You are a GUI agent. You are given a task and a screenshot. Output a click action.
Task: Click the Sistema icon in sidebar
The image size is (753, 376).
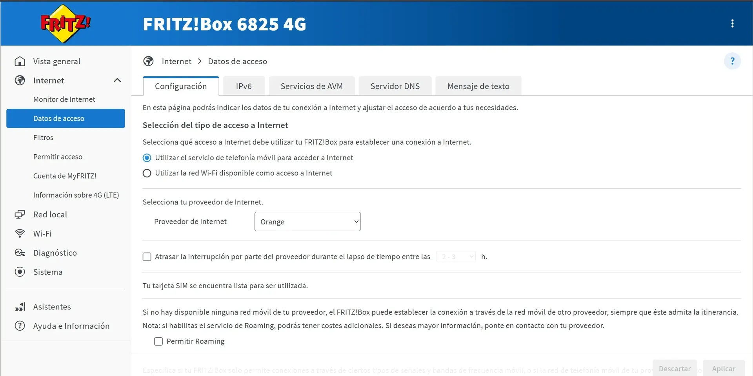[20, 272]
